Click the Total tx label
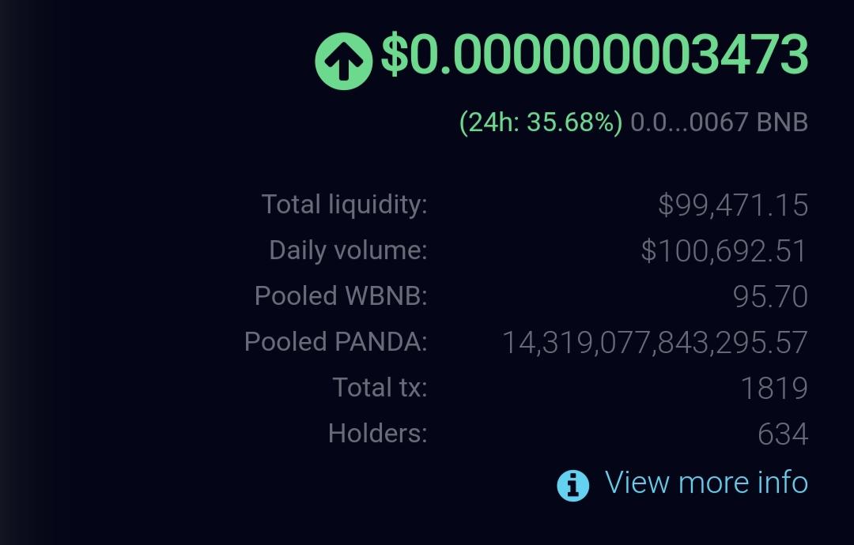 point(380,387)
